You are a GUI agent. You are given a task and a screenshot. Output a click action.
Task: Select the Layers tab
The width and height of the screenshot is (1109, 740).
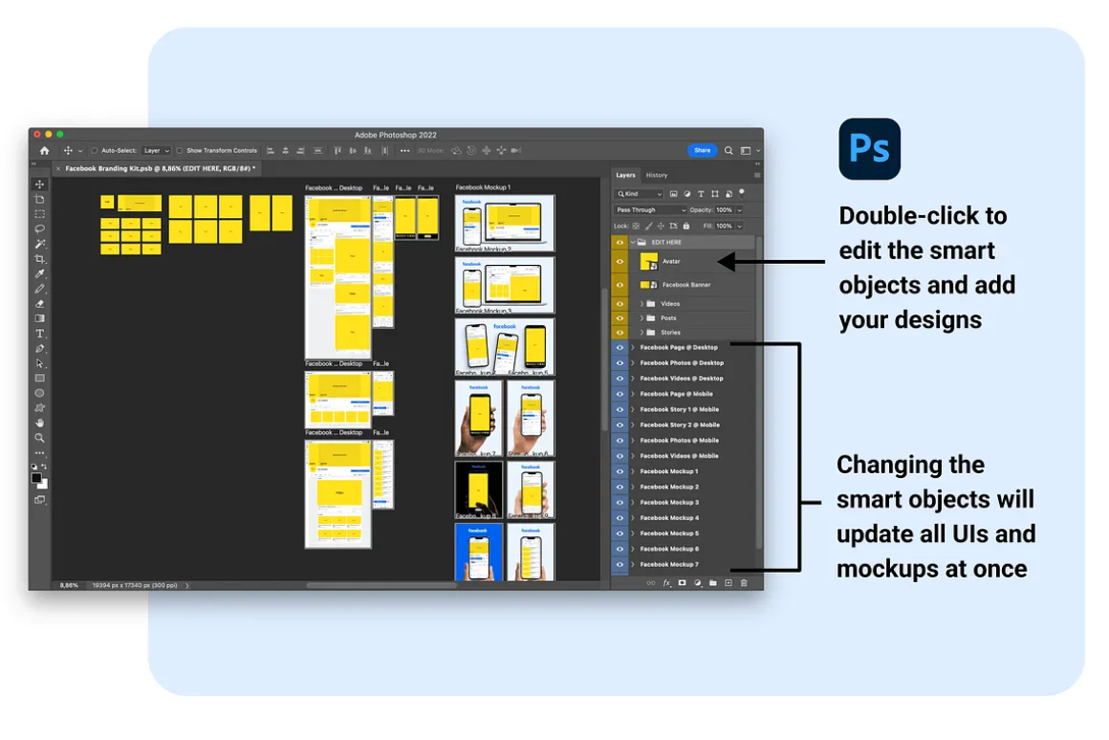tap(625, 175)
